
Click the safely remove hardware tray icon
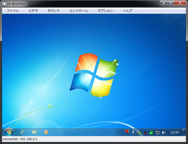[x=139, y=133]
